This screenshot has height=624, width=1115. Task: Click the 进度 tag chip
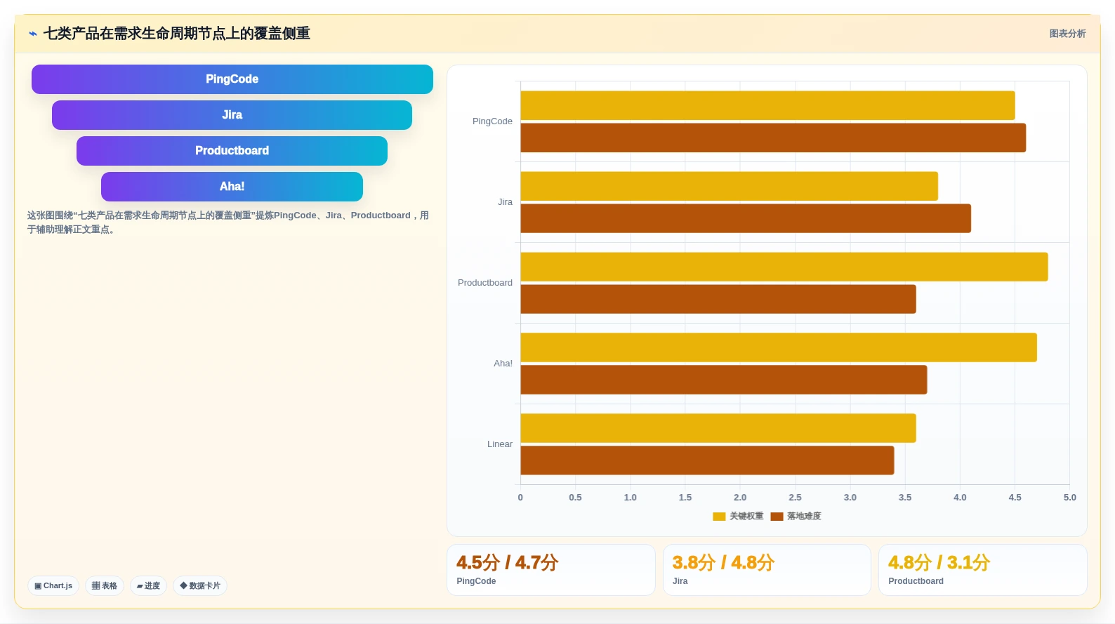coord(148,585)
